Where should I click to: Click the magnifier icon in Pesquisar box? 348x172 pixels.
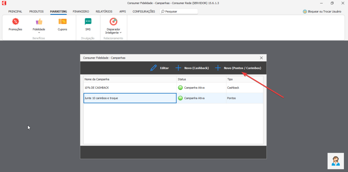point(163,12)
